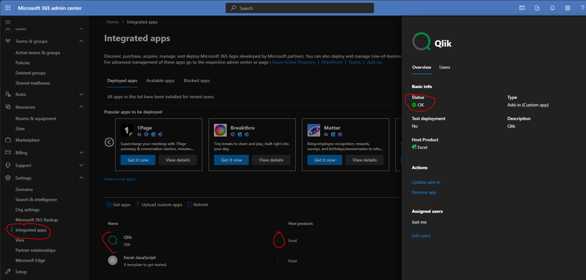
Task: Click the Roles icon in sidebar
Action: point(8,94)
